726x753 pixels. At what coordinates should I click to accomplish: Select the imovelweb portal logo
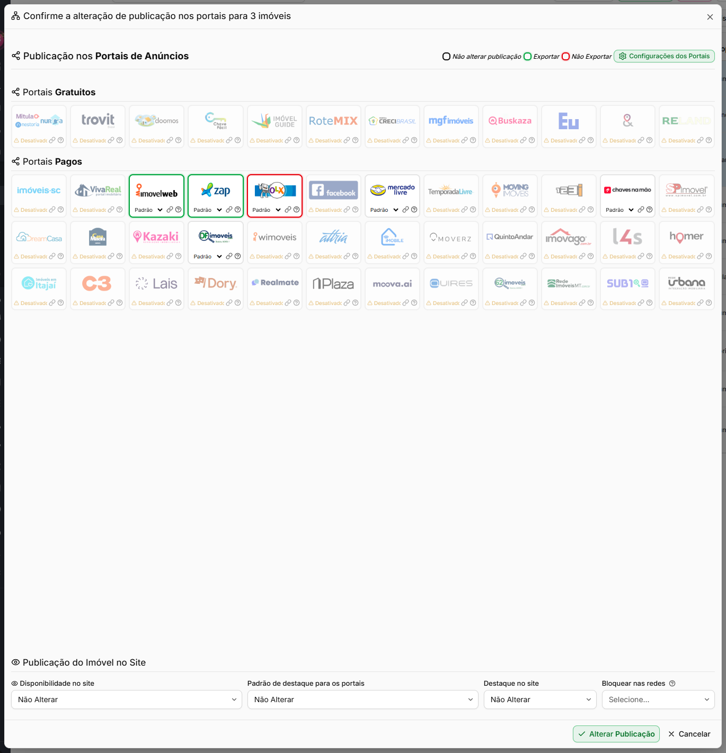[x=157, y=191]
